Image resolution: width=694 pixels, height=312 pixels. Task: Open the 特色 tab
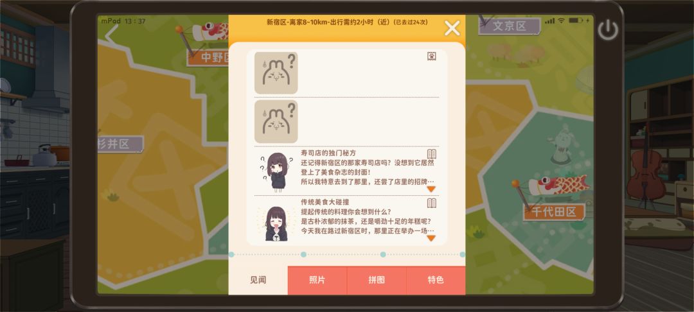(436, 280)
